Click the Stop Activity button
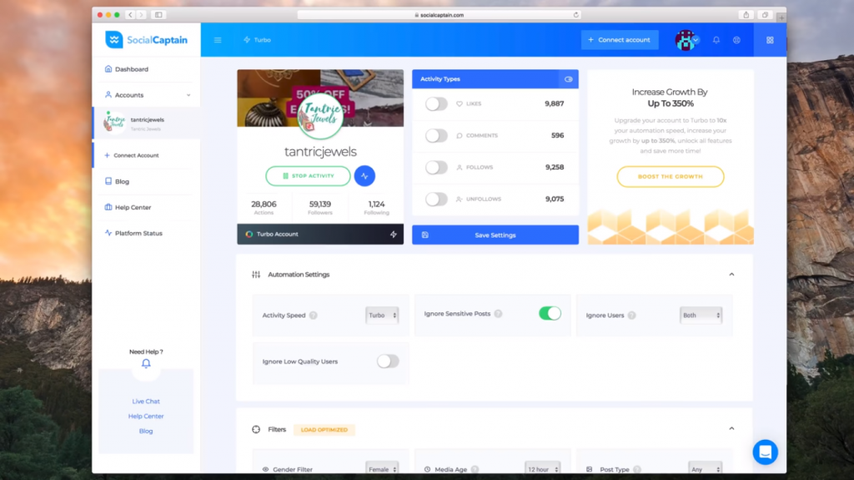The image size is (854, 480). 308,175
